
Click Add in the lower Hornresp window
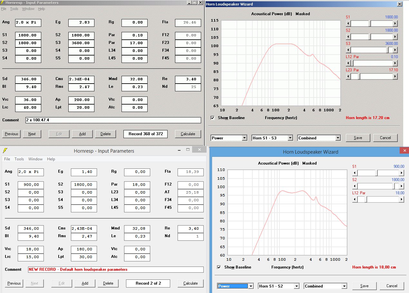85,283
